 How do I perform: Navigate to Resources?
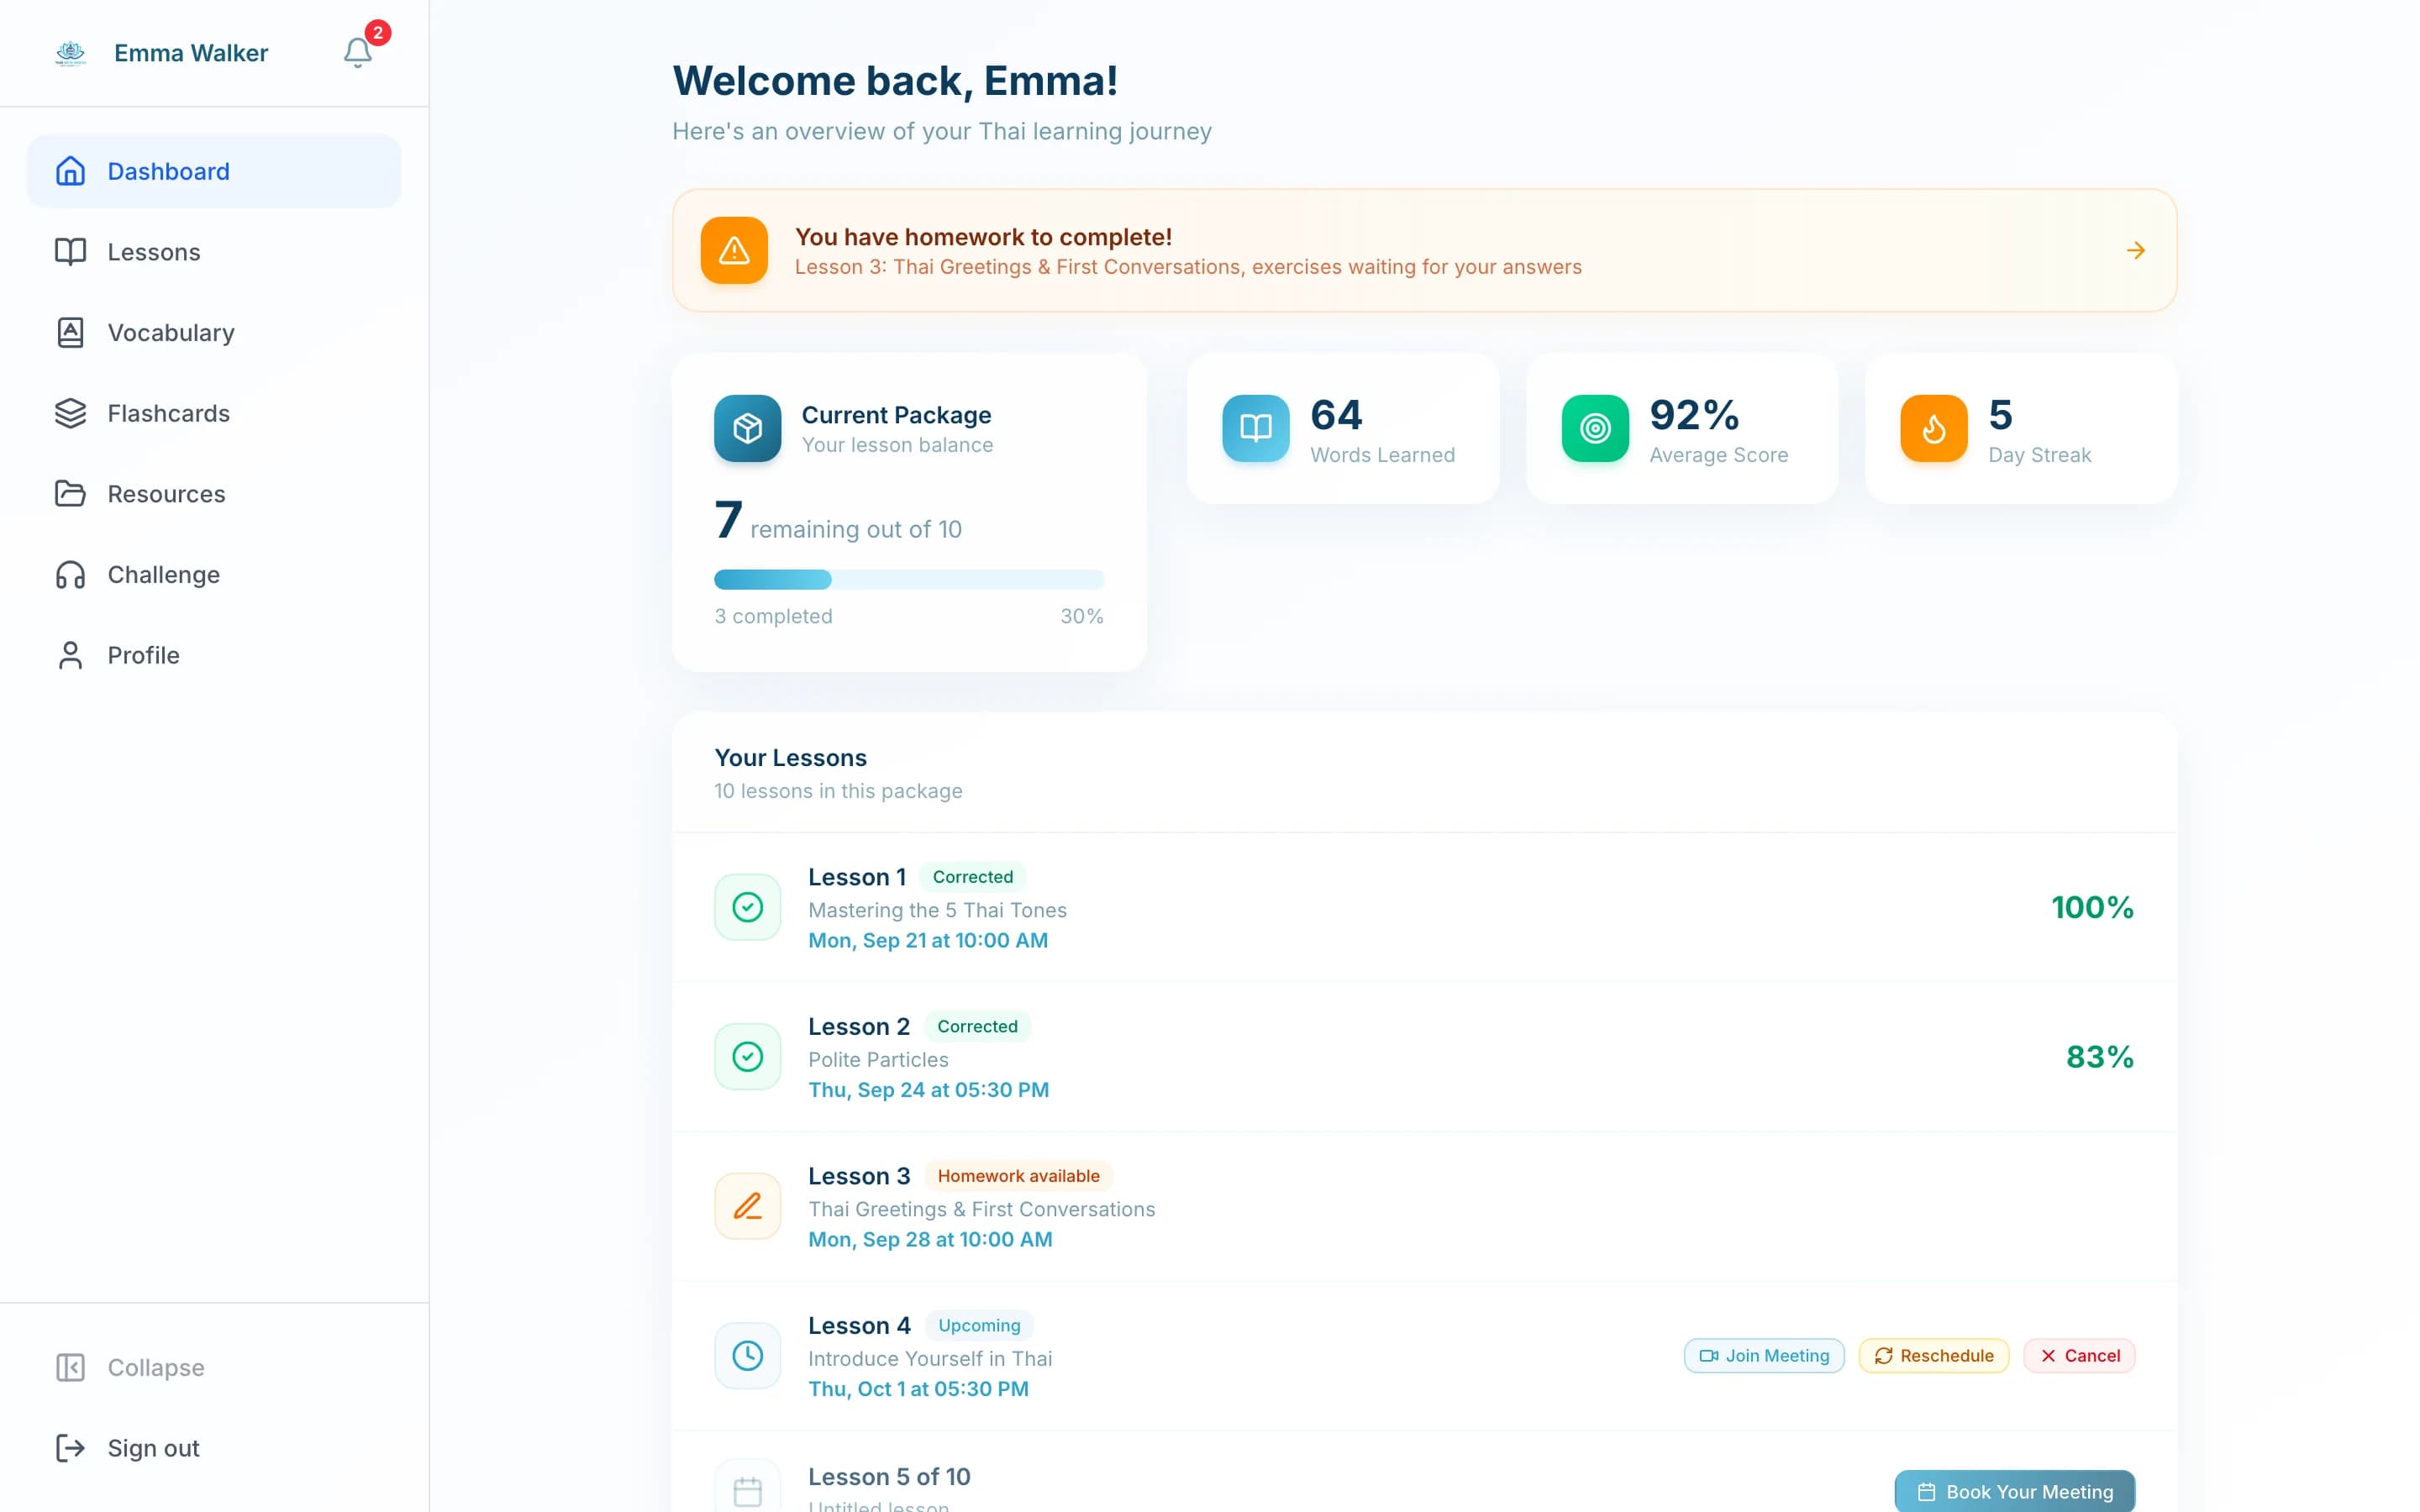pyautogui.click(x=214, y=494)
